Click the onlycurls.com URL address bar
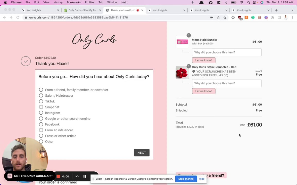This screenshot has height=185, width=297. point(78,17)
